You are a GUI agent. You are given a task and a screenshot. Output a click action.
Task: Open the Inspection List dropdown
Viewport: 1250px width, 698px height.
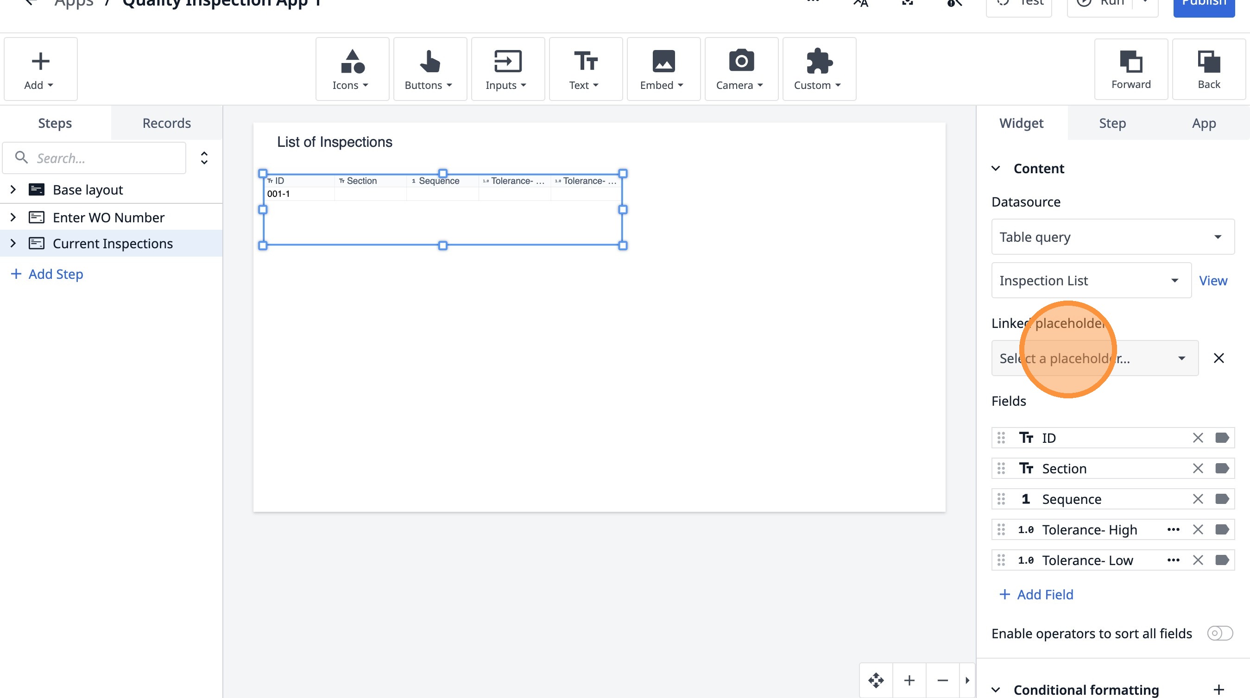(1091, 281)
